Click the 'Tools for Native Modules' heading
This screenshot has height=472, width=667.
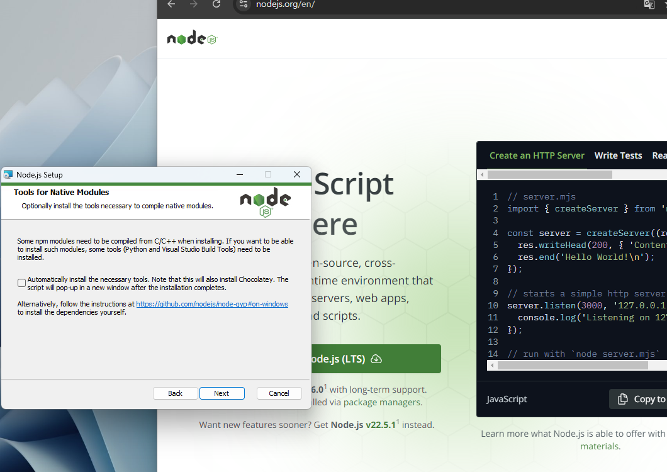pos(61,192)
